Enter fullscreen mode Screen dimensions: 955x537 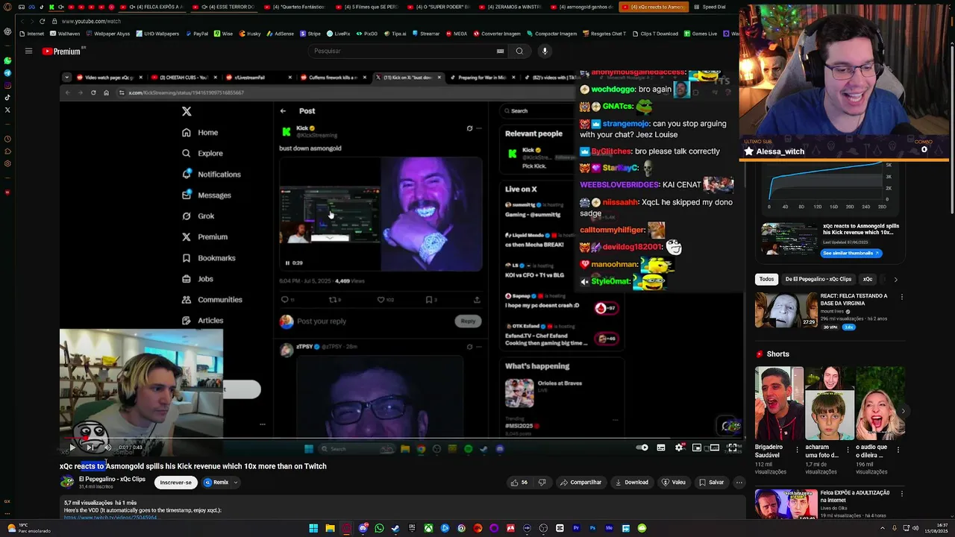click(x=733, y=447)
